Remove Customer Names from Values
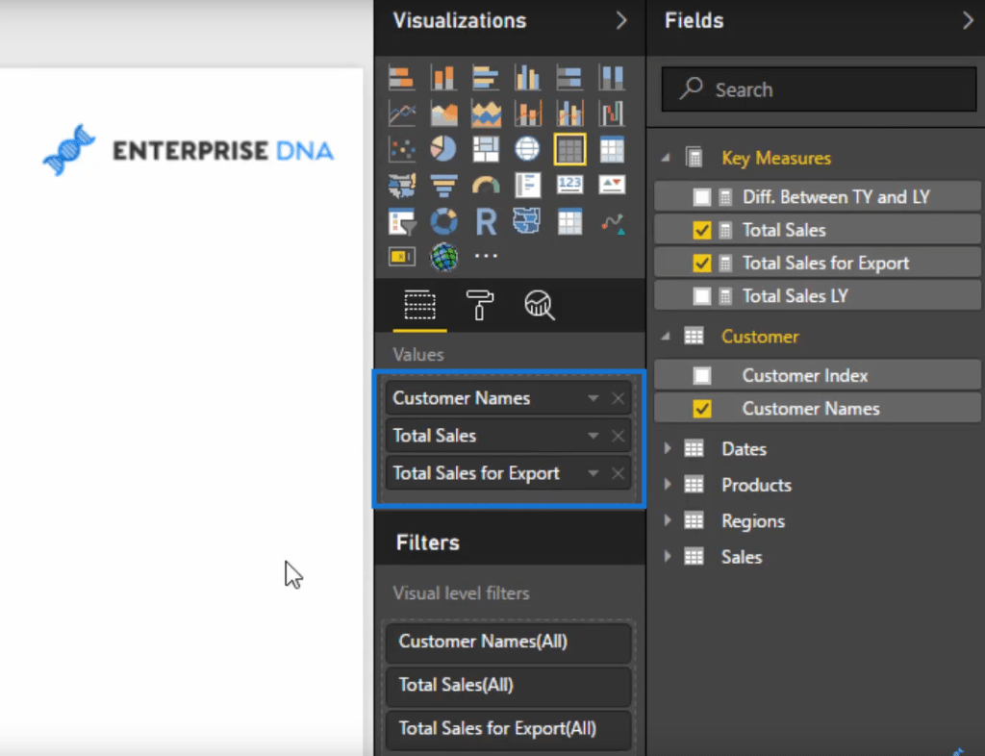Screen dimensions: 985x756 point(619,398)
